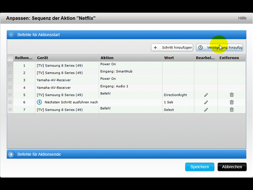
Task: Click the Aktion column header
Action: (130, 58)
